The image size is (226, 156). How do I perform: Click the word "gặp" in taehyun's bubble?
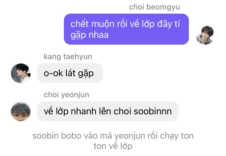point(86,74)
